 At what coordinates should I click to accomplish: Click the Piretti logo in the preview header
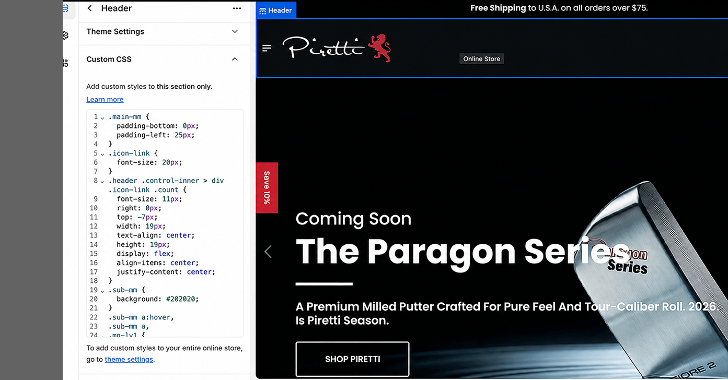click(x=323, y=47)
